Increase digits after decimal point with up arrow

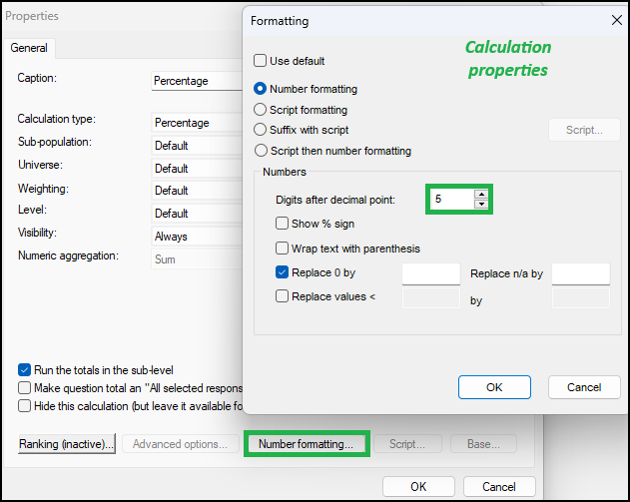tap(481, 195)
